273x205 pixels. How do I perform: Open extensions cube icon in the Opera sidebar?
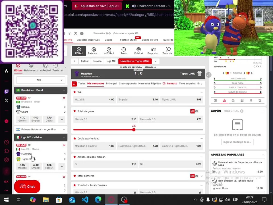click(x=7, y=151)
